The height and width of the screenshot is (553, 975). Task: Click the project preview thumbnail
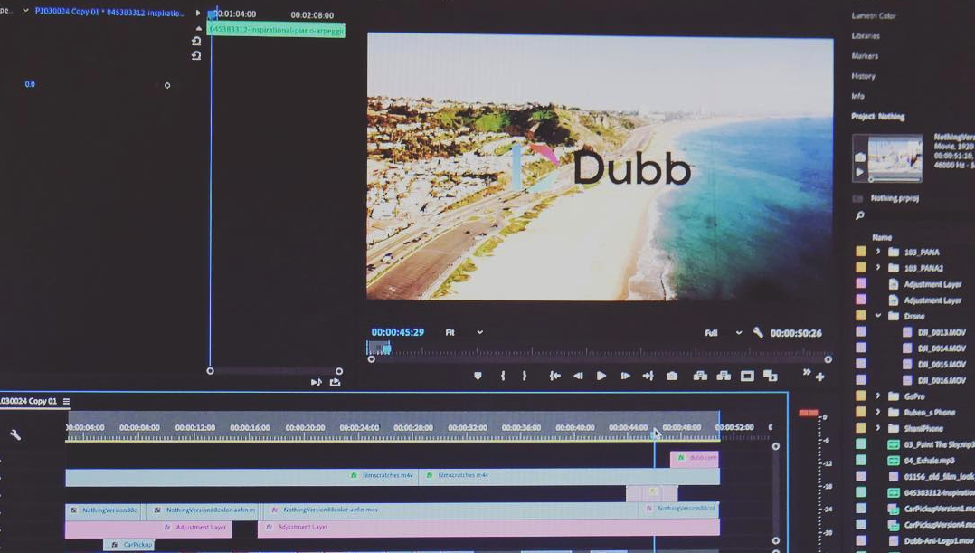pyautogui.click(x=895, y=157)
